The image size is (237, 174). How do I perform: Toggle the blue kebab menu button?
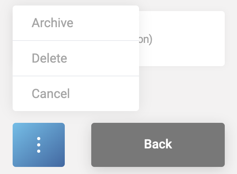[39, 145]
